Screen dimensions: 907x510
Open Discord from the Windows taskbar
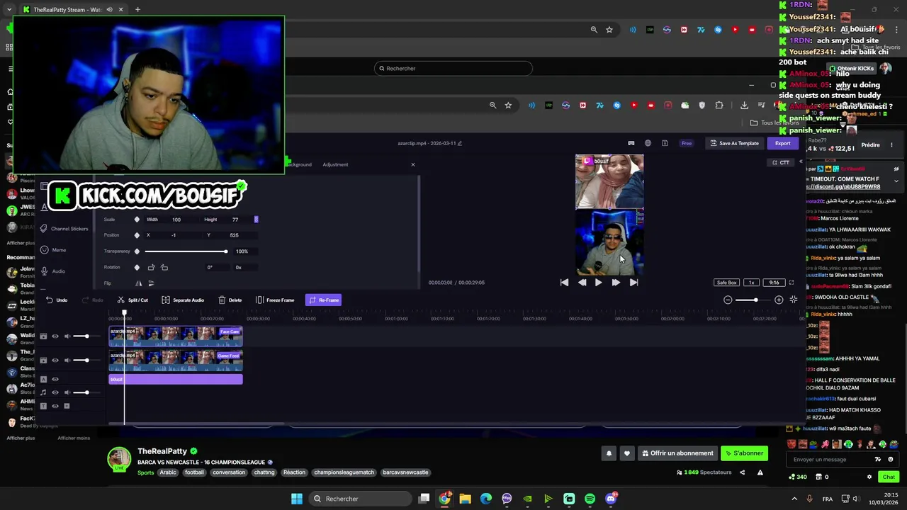click(x=611, y=499)
